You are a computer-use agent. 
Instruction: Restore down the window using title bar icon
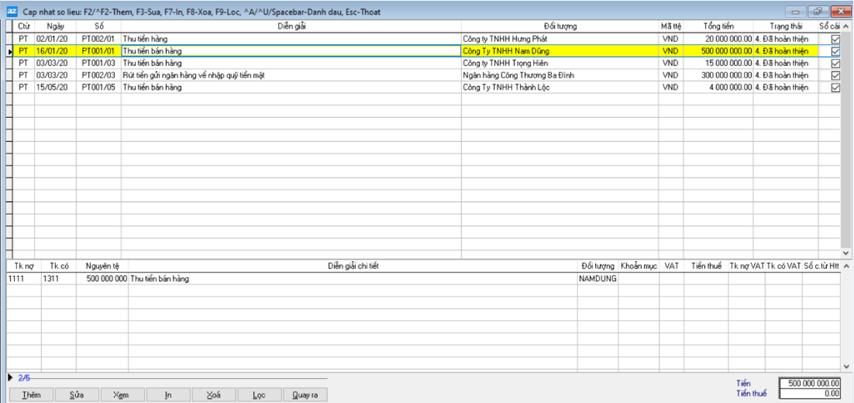817,11
